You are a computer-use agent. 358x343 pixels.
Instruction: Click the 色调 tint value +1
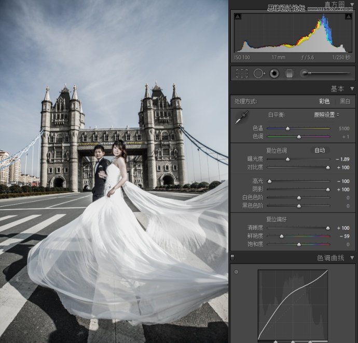coord(346,137)
